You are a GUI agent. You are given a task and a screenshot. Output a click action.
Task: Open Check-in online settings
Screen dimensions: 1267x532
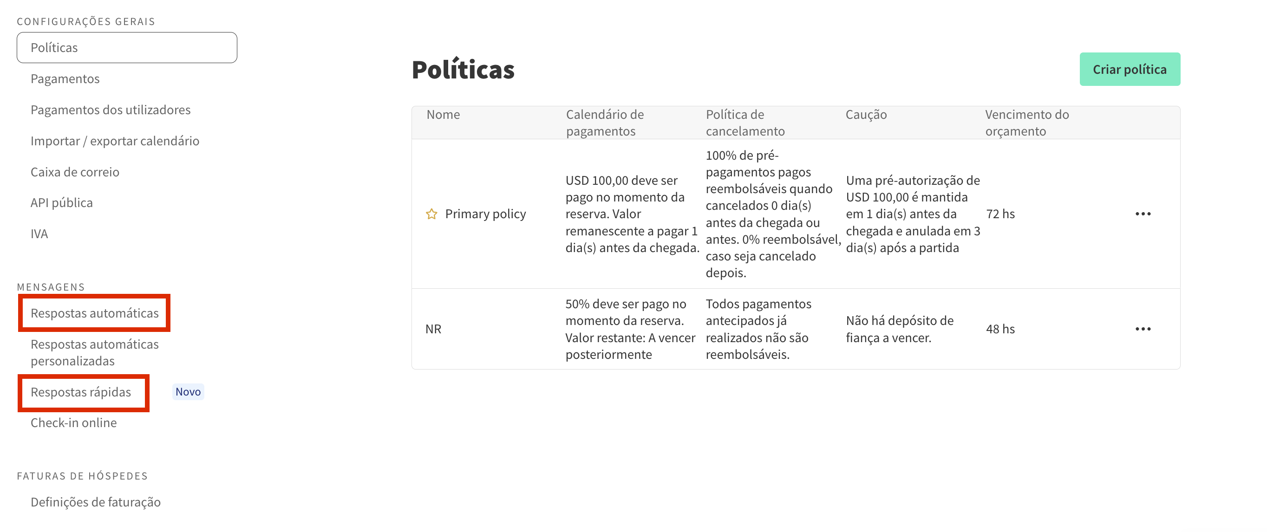coord(73,423)
